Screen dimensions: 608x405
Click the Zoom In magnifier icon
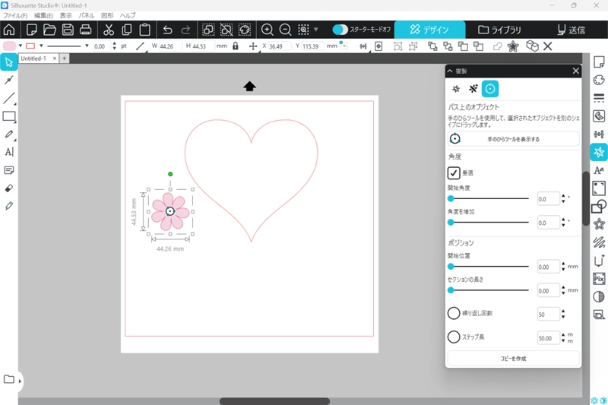pos(268,30)
